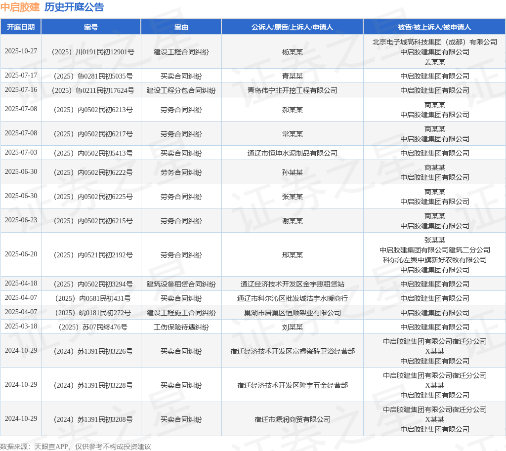Click 建设工程分包合同纠纷 cause cell
The width and height of the screenshot is (506, 451).
(x=181, y=90)
